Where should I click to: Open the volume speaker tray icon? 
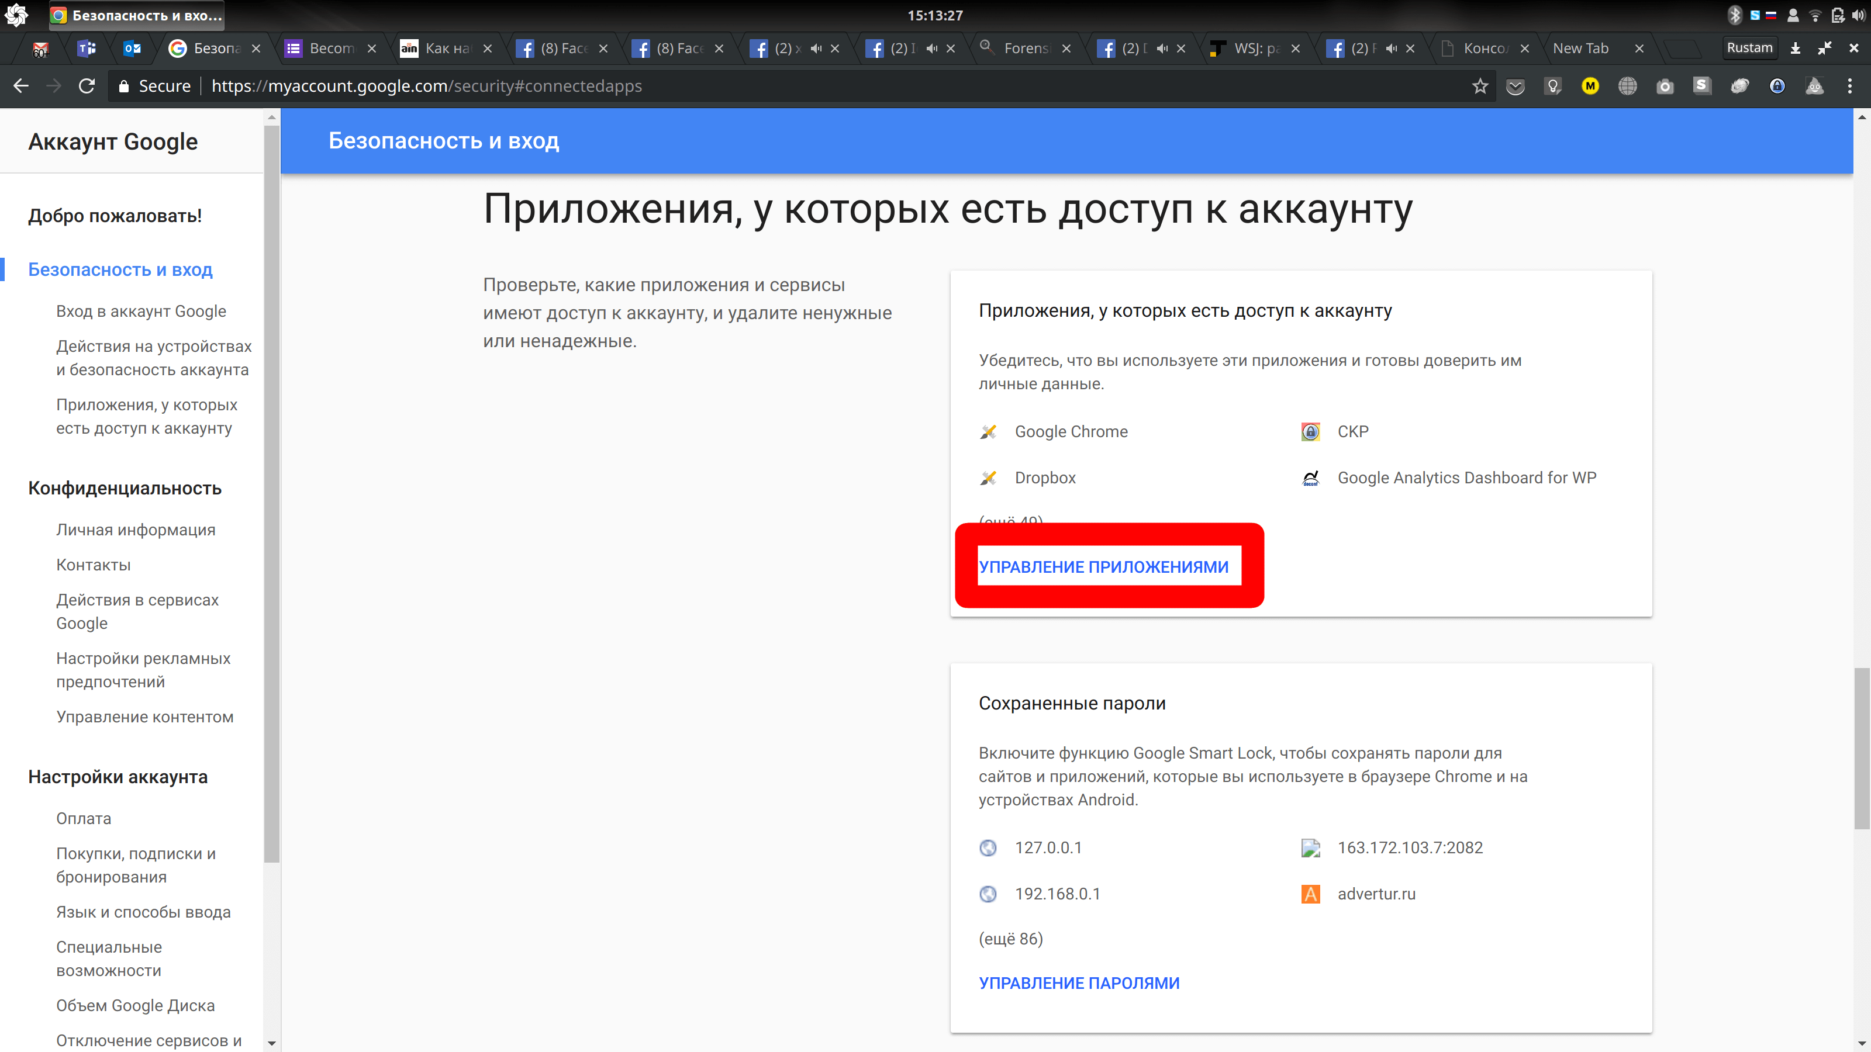(x=1858, y=15)
